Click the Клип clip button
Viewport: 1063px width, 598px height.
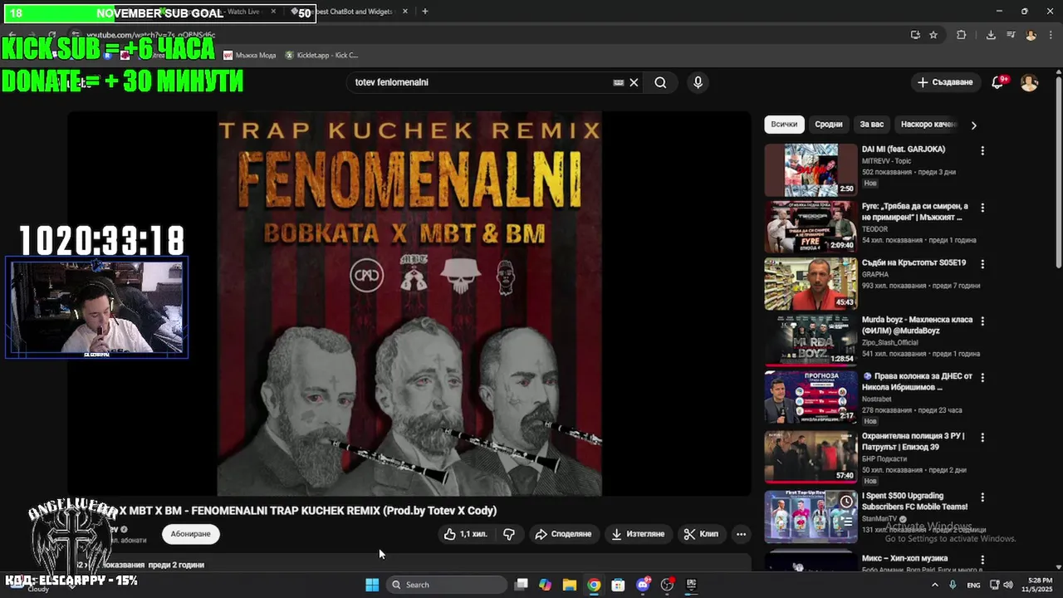[701, 534]
